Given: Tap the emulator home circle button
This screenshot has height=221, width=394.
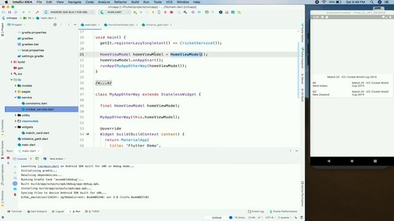Looking at the screenshot, I should click(x=352, y=161).
